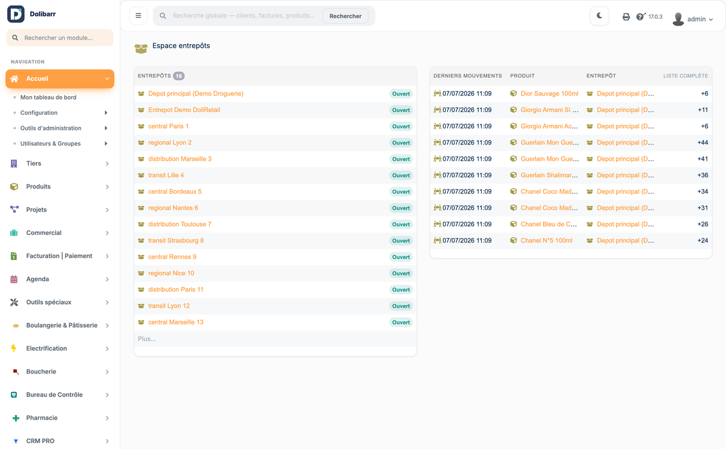This screenshot has height=449, width=726.
Task: Focus the global search input field
Action: tap(243, 16)
